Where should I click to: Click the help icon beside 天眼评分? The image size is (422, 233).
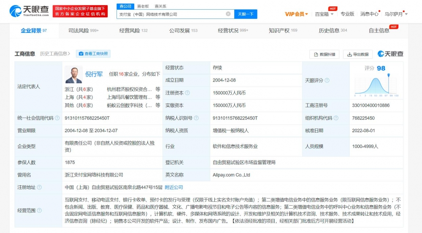(327, 80)
